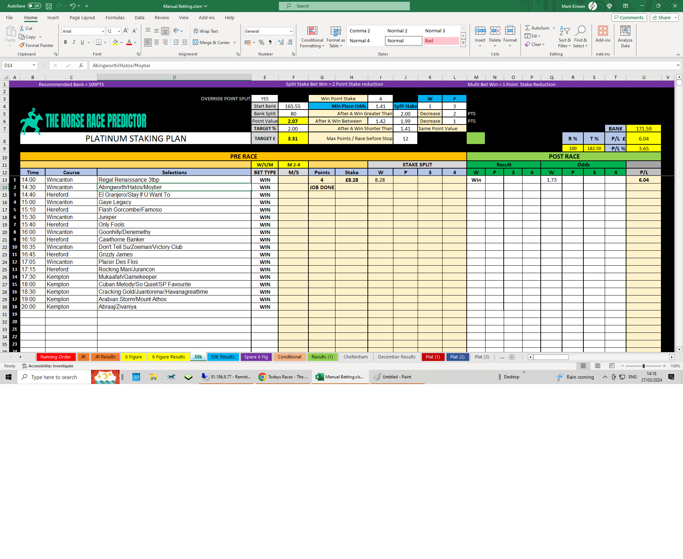The height and width of the screenshot is (559, 683).
Task: Switch to Page Break Preview view
Action: [611, 366]
